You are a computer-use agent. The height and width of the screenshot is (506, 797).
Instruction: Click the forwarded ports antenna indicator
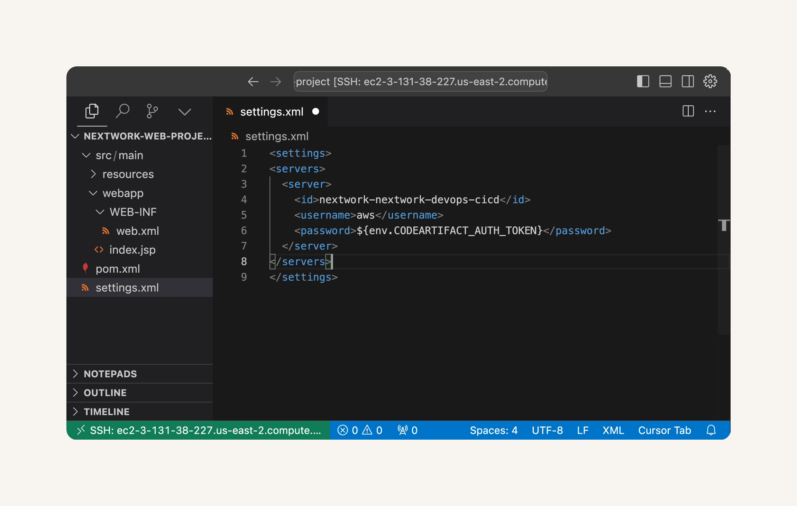(407, 430)
